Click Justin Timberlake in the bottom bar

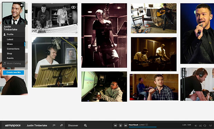click(37, 126)
